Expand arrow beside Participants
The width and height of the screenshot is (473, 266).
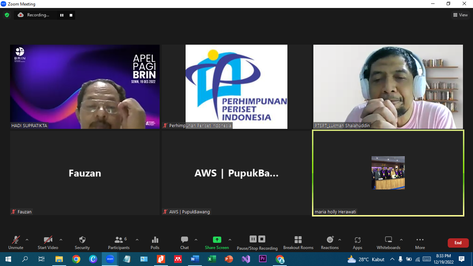click(x=137, y=240)
